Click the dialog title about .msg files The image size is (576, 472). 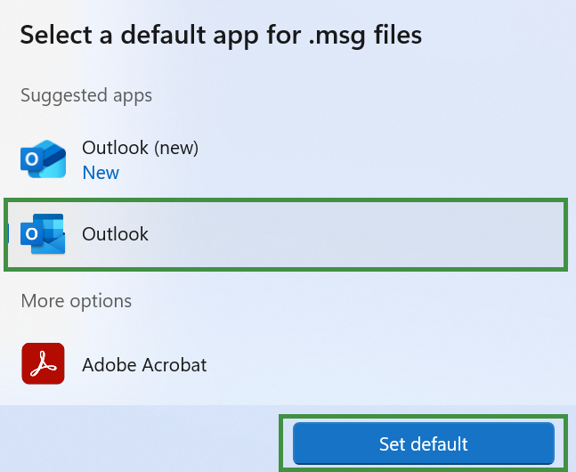click(221, 35)
